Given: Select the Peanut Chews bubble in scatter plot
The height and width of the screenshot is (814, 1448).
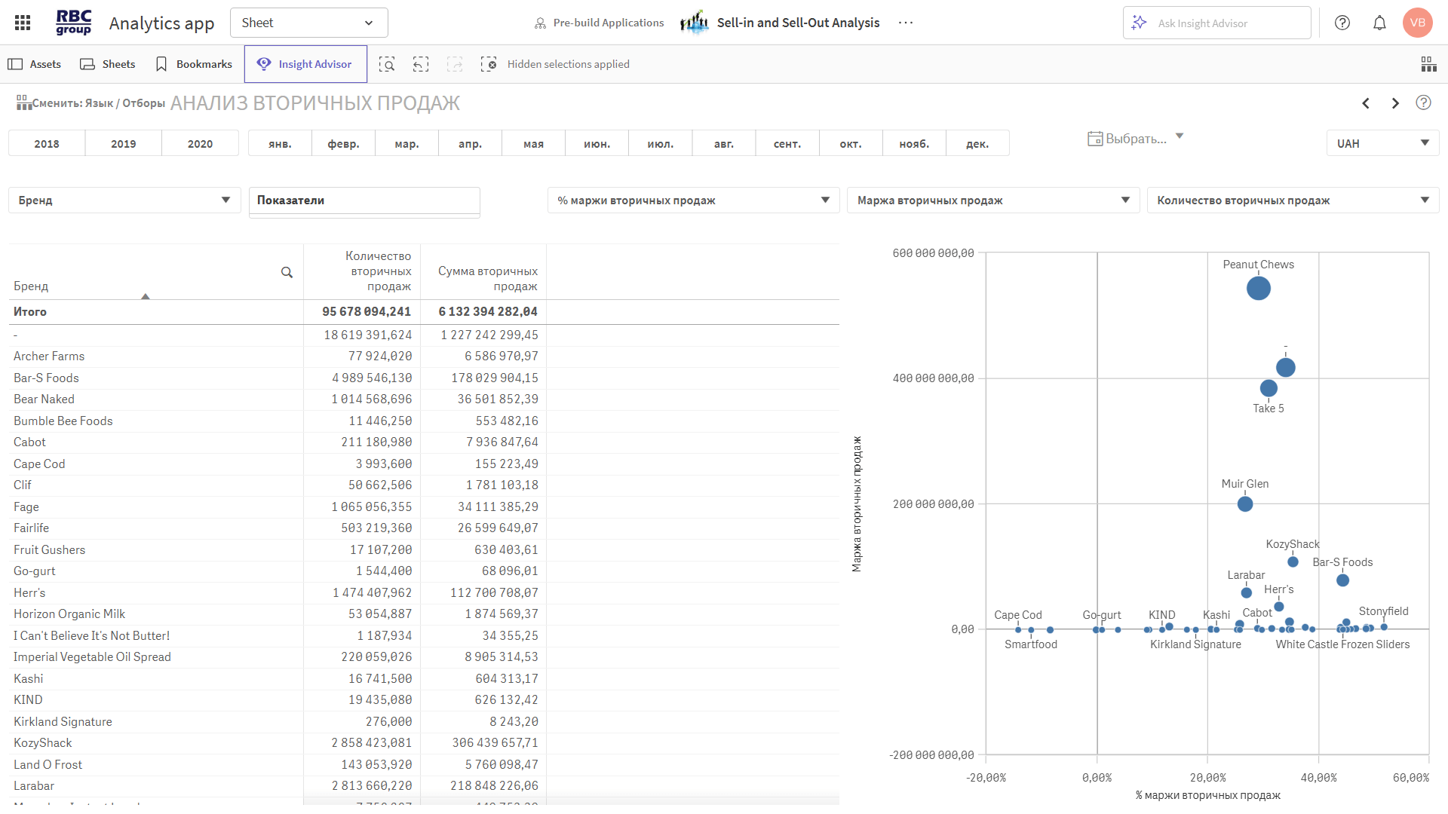Looking at the screenshot, I should (x=1258, y=288).
